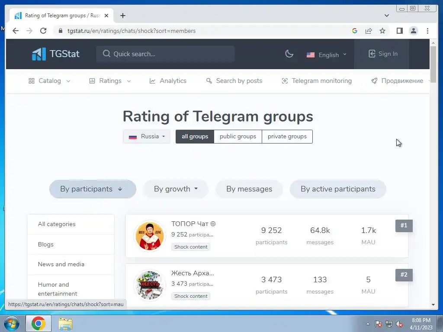Open the Windows Start menu
The height and width of the screenshot is (332, 443).
coord(11,323)
